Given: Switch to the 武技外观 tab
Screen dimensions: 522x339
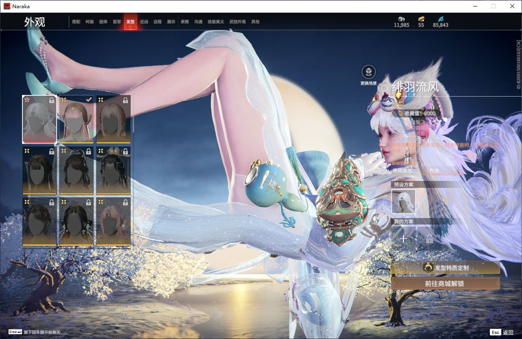Looking at the screenshot, I should click(237, 22).
